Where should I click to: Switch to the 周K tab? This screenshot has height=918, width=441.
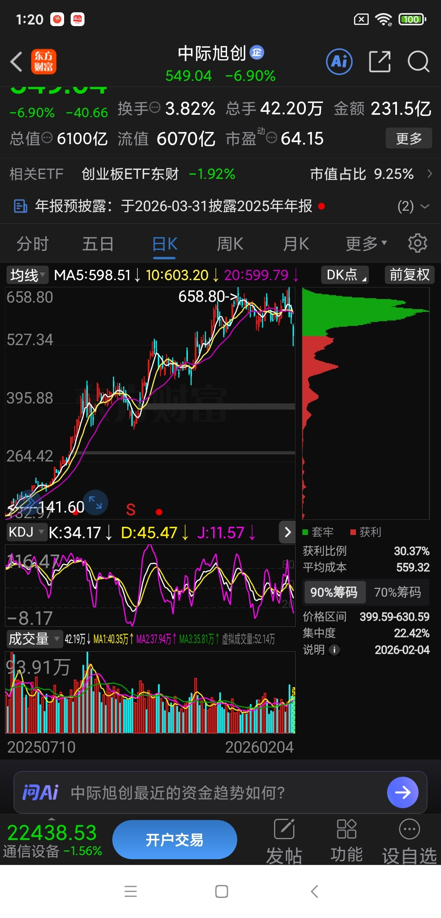230,244
